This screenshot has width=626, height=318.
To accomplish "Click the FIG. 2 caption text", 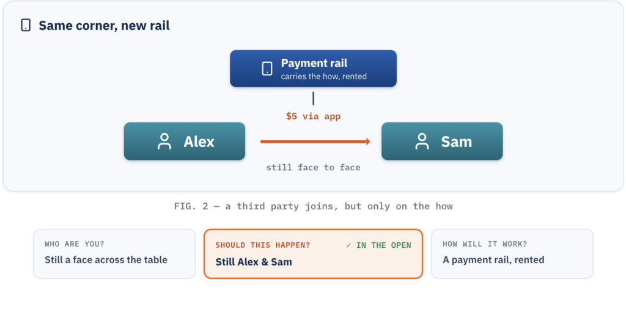I will point(314,206).
